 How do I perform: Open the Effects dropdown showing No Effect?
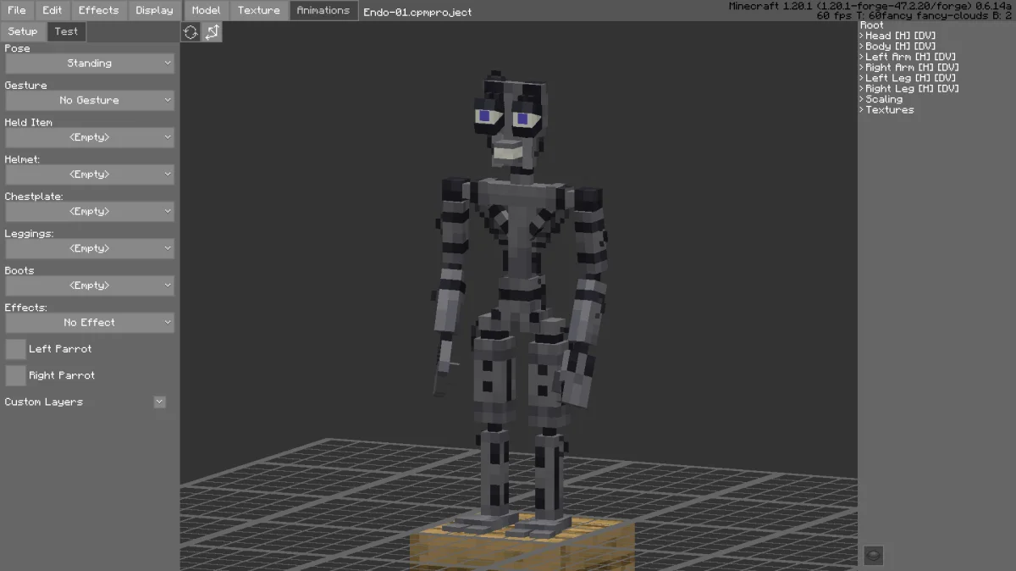90,323
